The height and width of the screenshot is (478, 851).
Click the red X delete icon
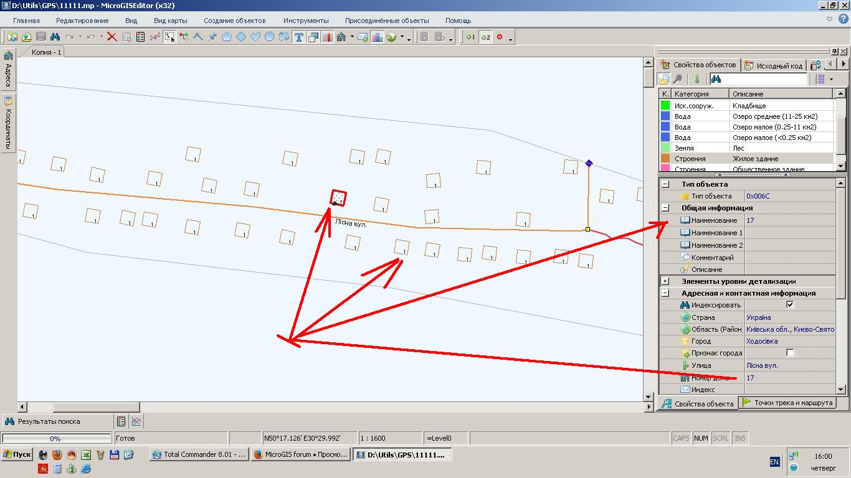112,37
